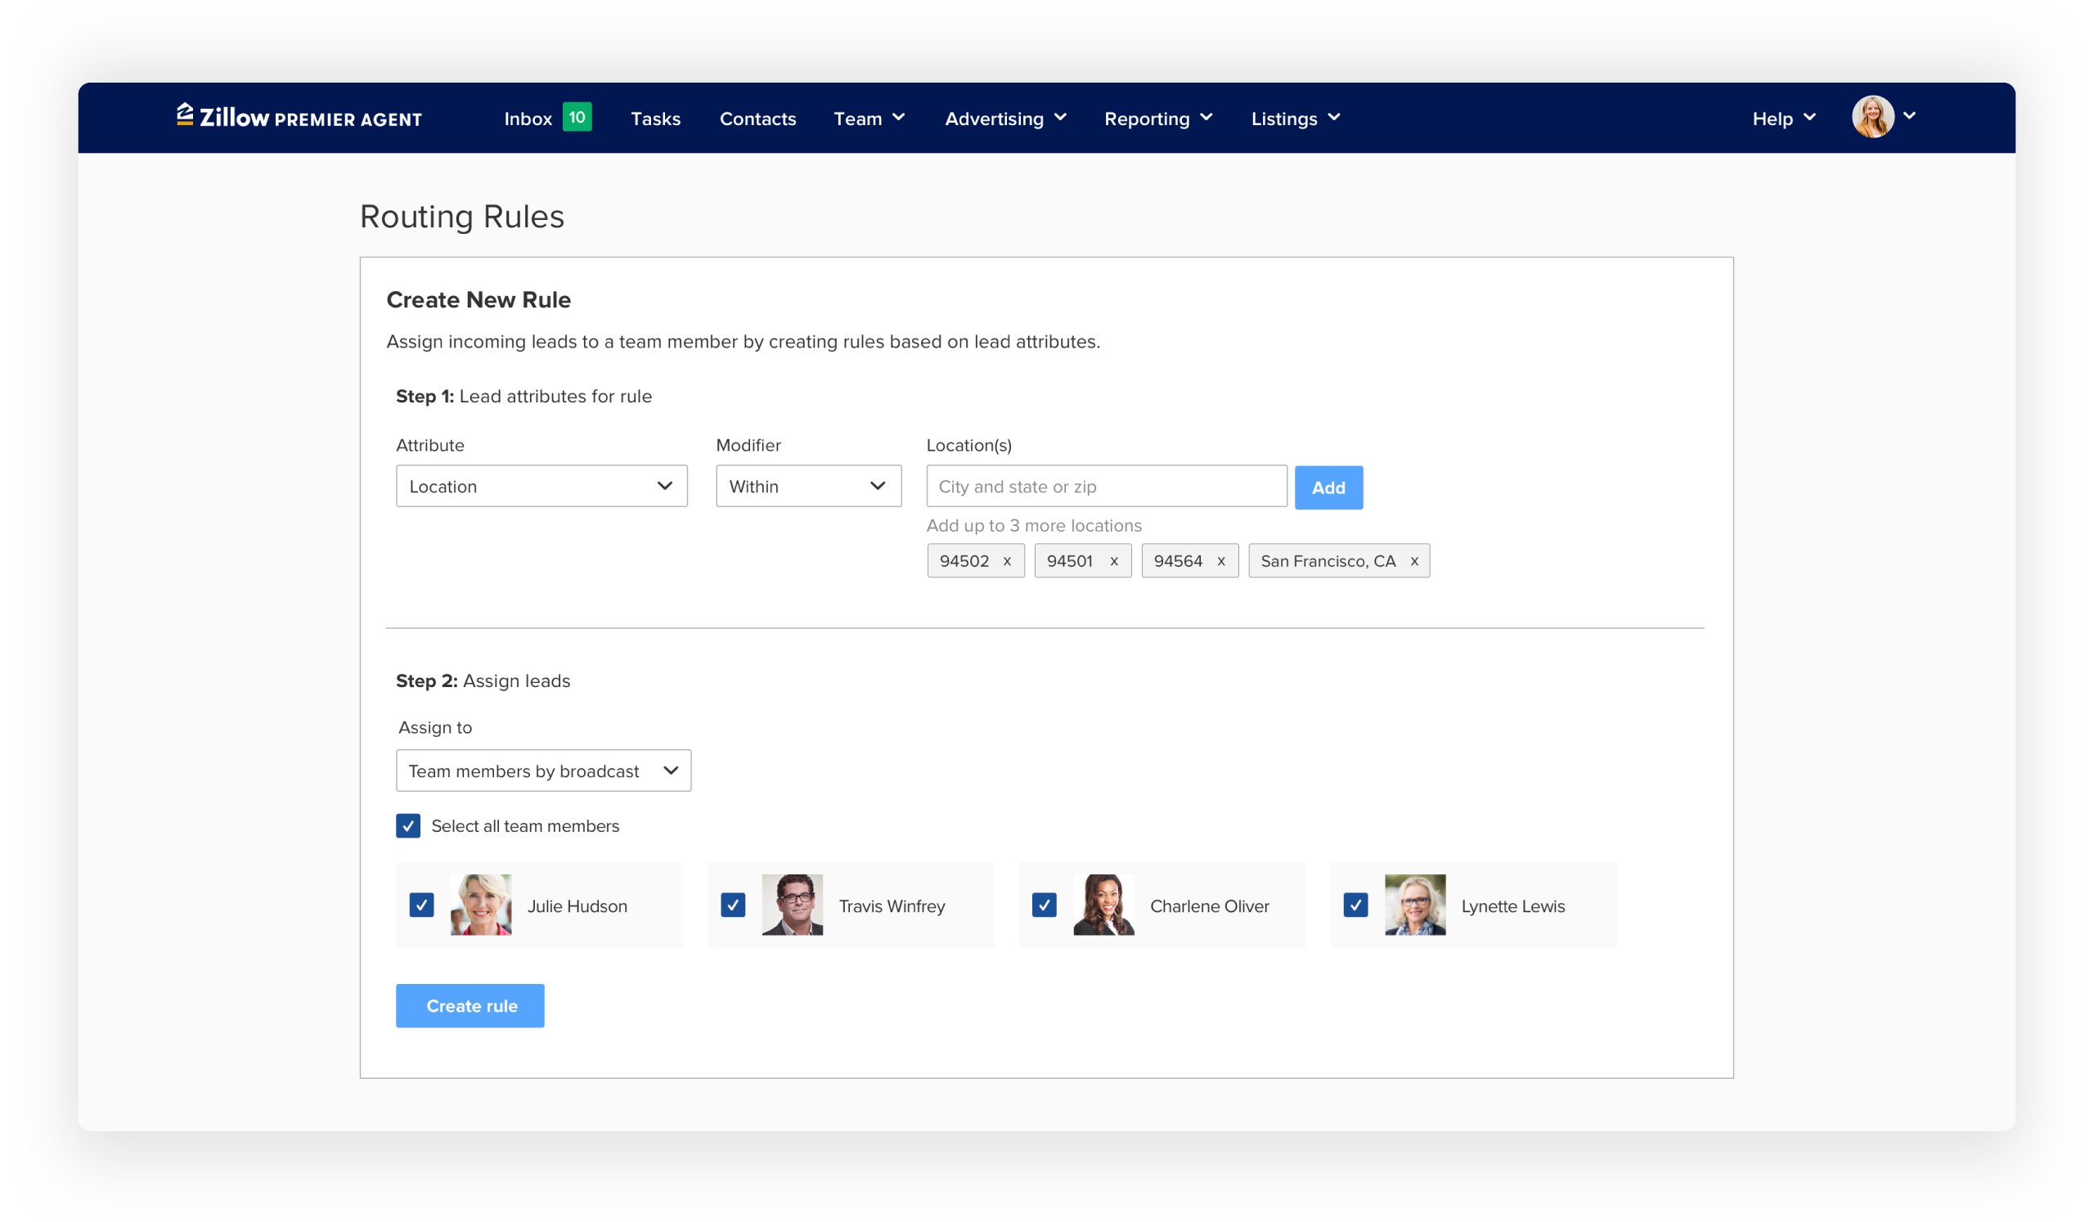Click the green Inbox count badge
The width and height of the screenshot is (2094, 1222).
577,117
